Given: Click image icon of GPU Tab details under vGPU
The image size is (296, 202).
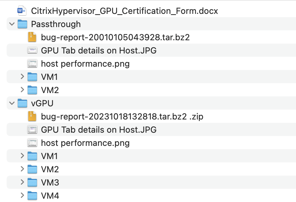Looking at the screenshot, I should [x=32, y=130].
